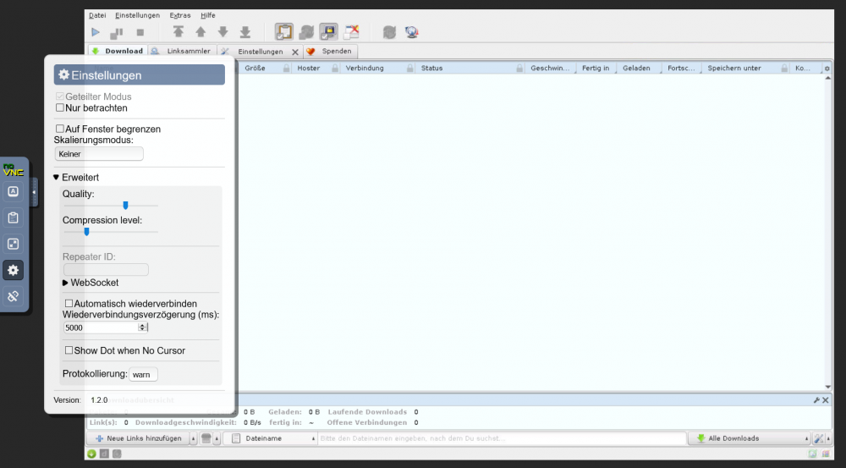This screenshot has width=846, height=468.
Task: Toggle the premium lock toolbar icon
Action: pos(328,32)
